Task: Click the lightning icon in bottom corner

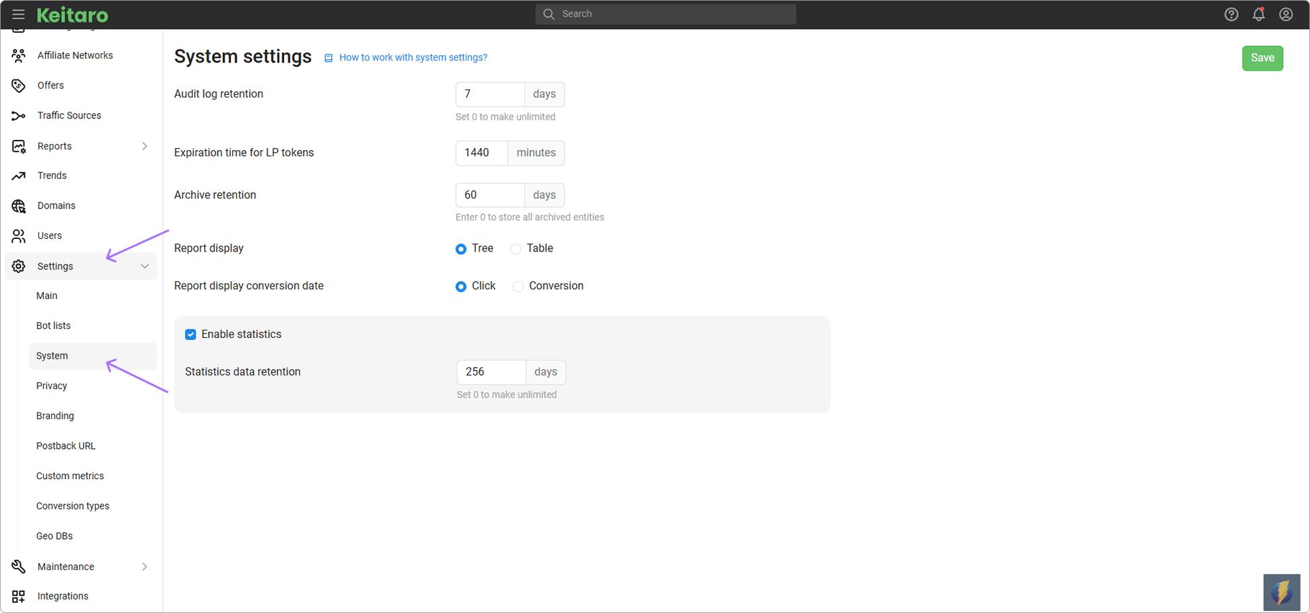Action: pos(1281,592)
